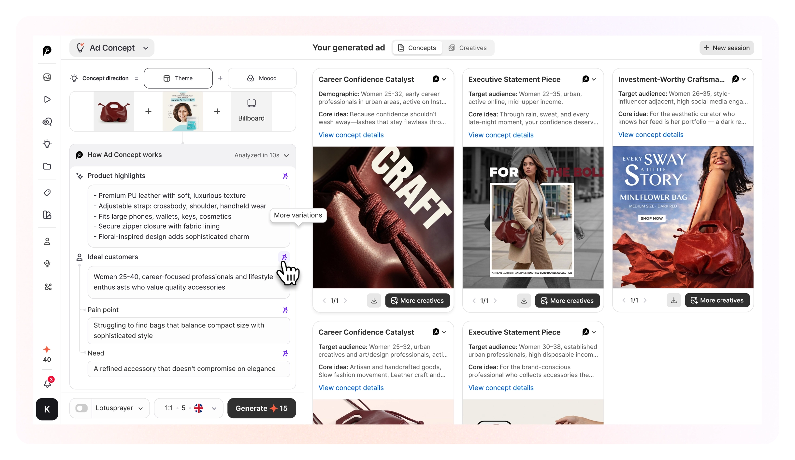This screenshot has height=460, width=795.
Task: Open the eye search sidebar icon
Action: (47, 122)
